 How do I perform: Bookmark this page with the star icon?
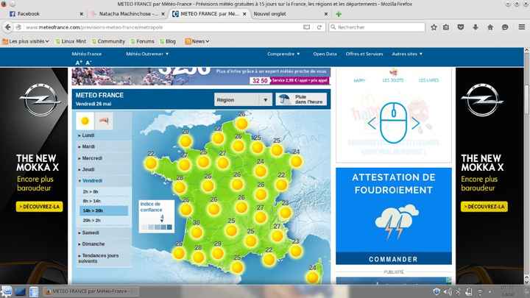click(434, 27)
